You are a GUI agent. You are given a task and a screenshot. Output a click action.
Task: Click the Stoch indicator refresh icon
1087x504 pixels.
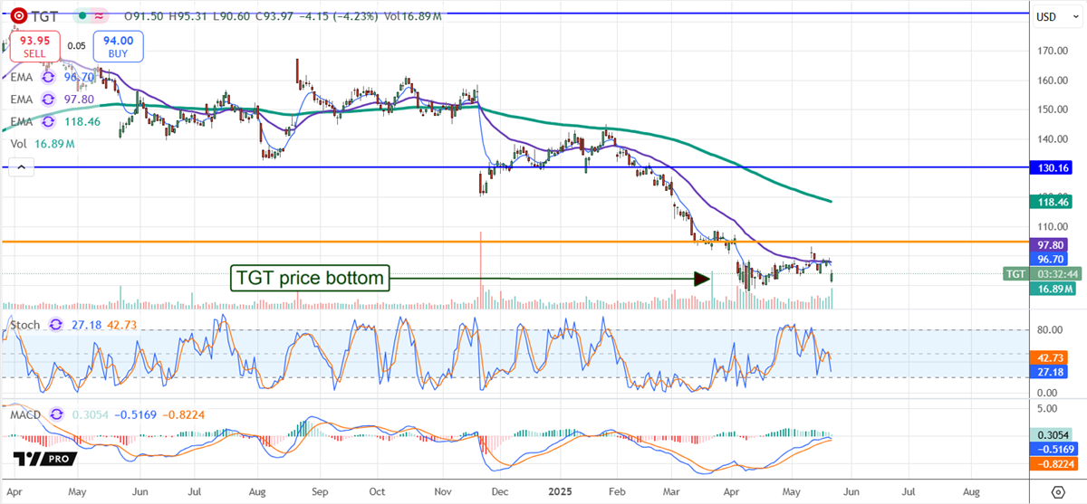click(x=56, y=323)
